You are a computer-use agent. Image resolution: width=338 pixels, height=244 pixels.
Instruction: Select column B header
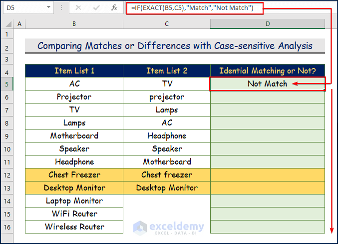click(x=74, y=23)
